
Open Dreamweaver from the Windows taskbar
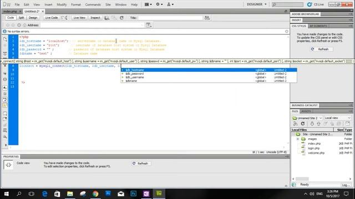[159, 193]
